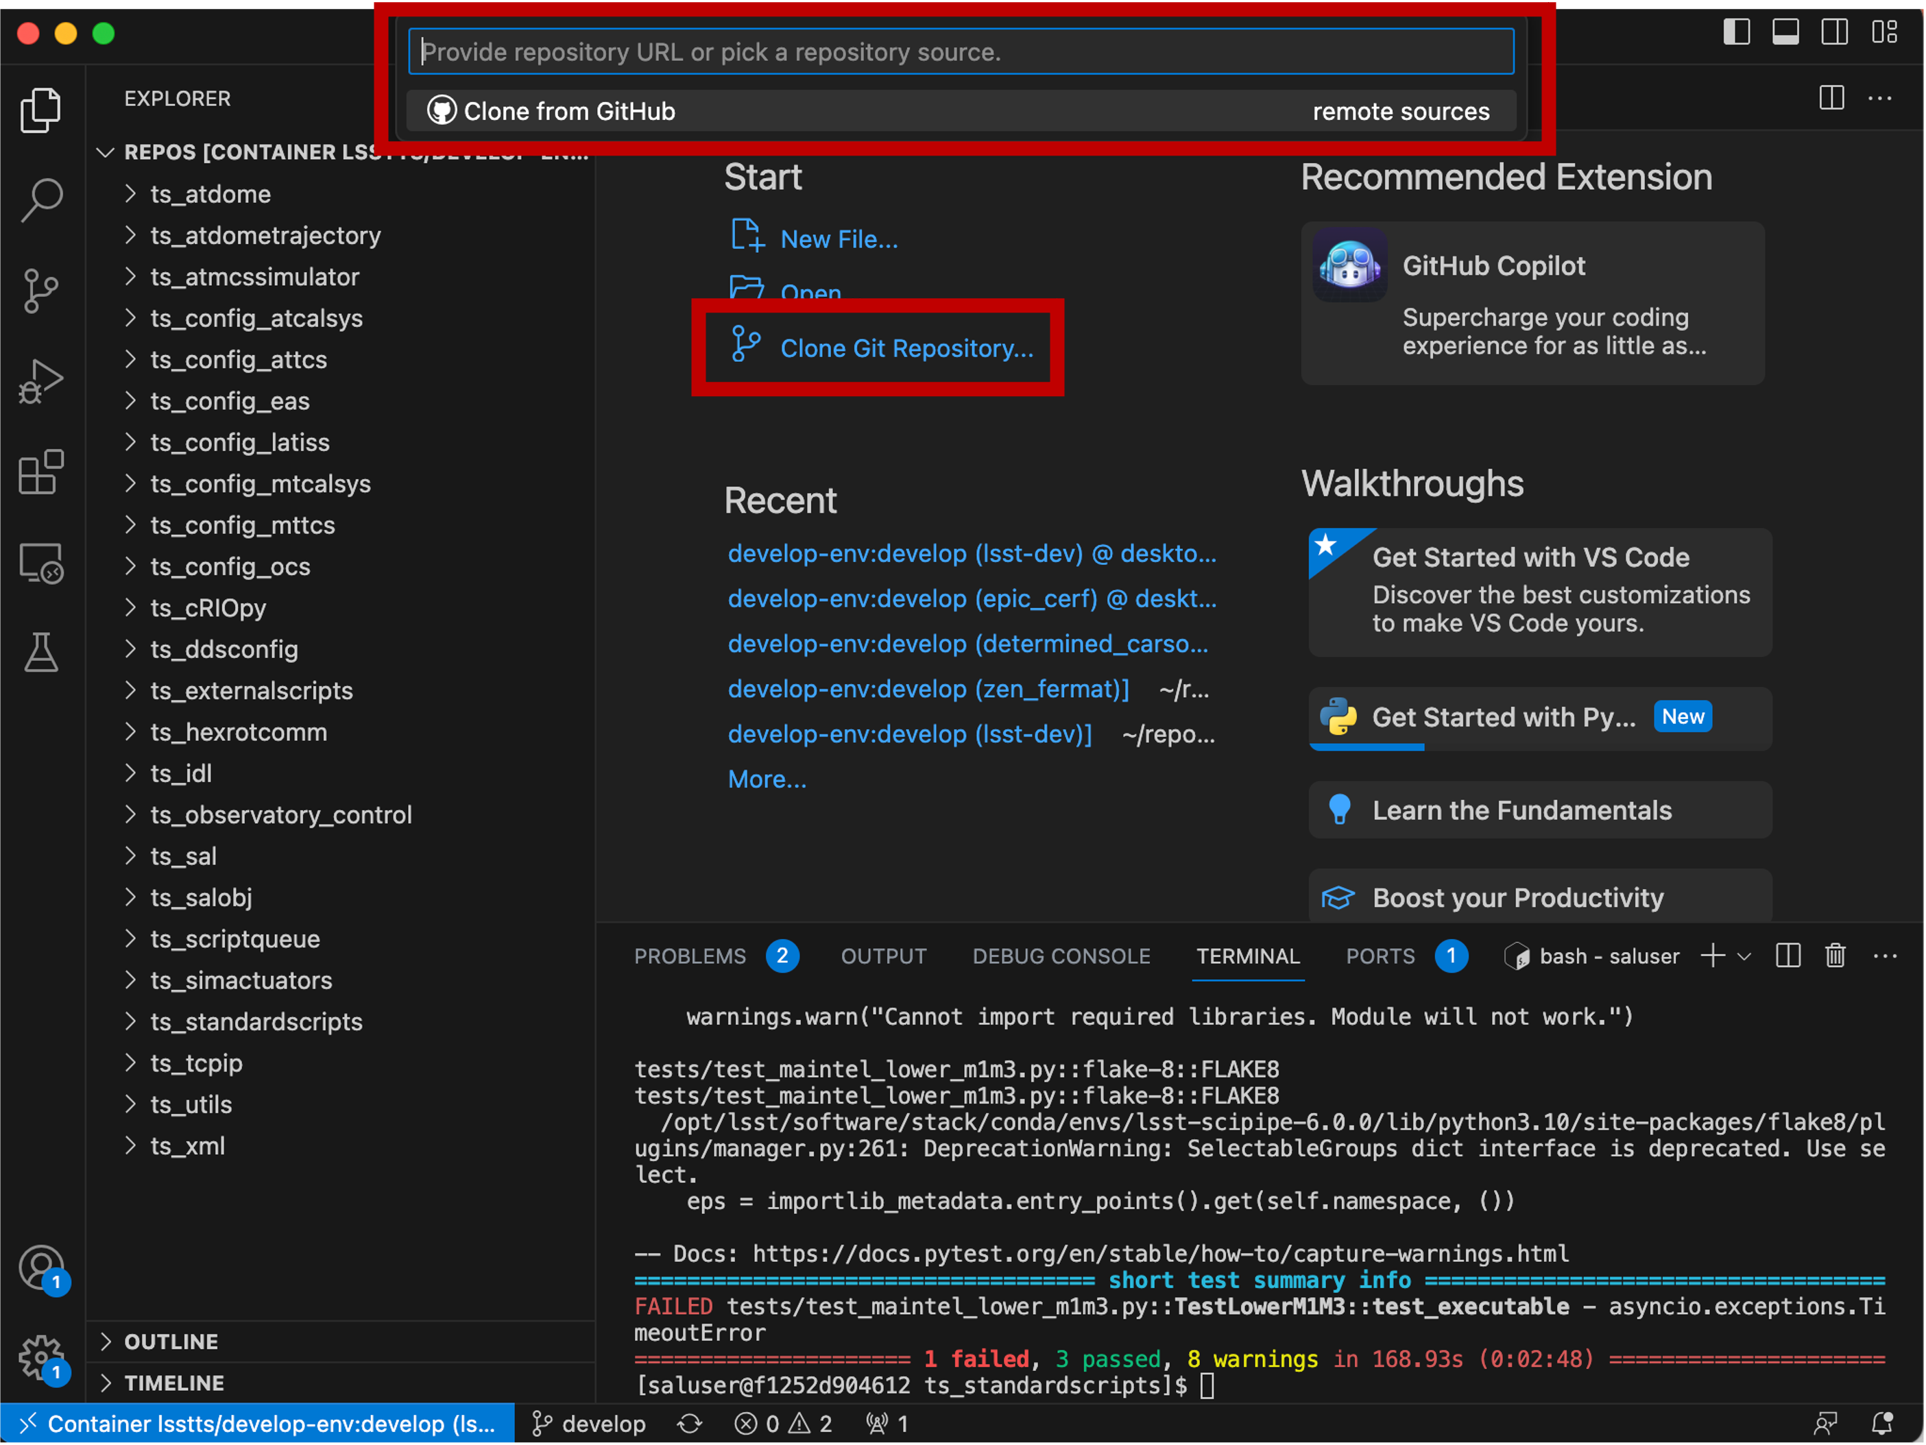This screenshot has width=1926, height=1445.
Task: Toggle bottom panel layout icon
Action: click(x=1787, y=32)
